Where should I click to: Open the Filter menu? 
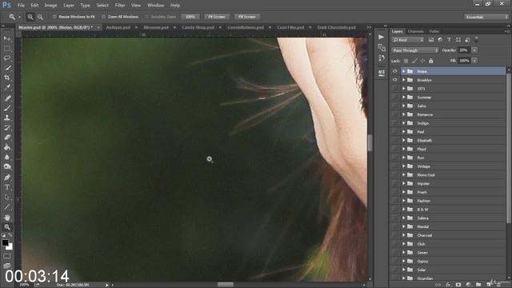coord(120,6)
